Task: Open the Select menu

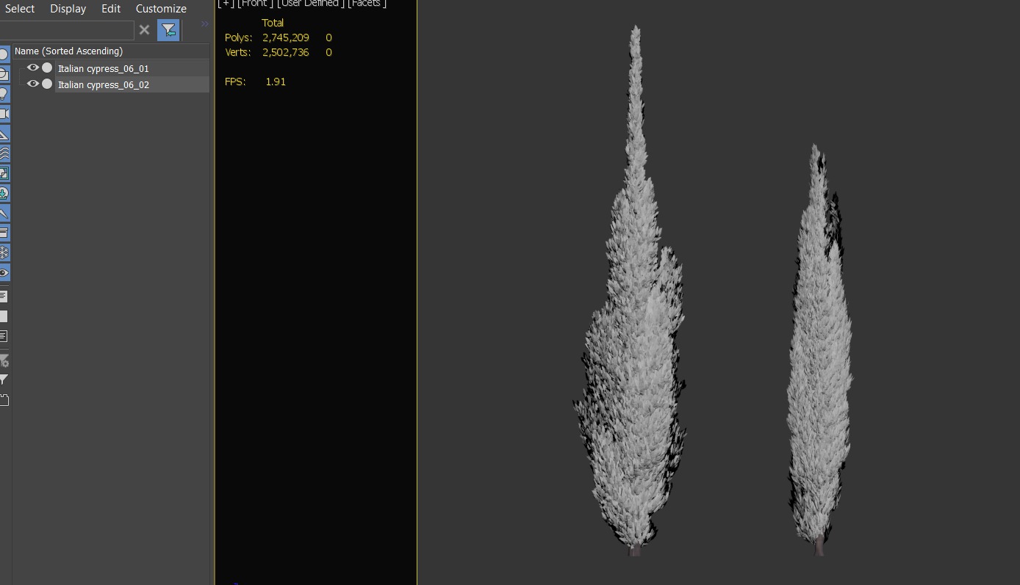Action: point(20,9)
